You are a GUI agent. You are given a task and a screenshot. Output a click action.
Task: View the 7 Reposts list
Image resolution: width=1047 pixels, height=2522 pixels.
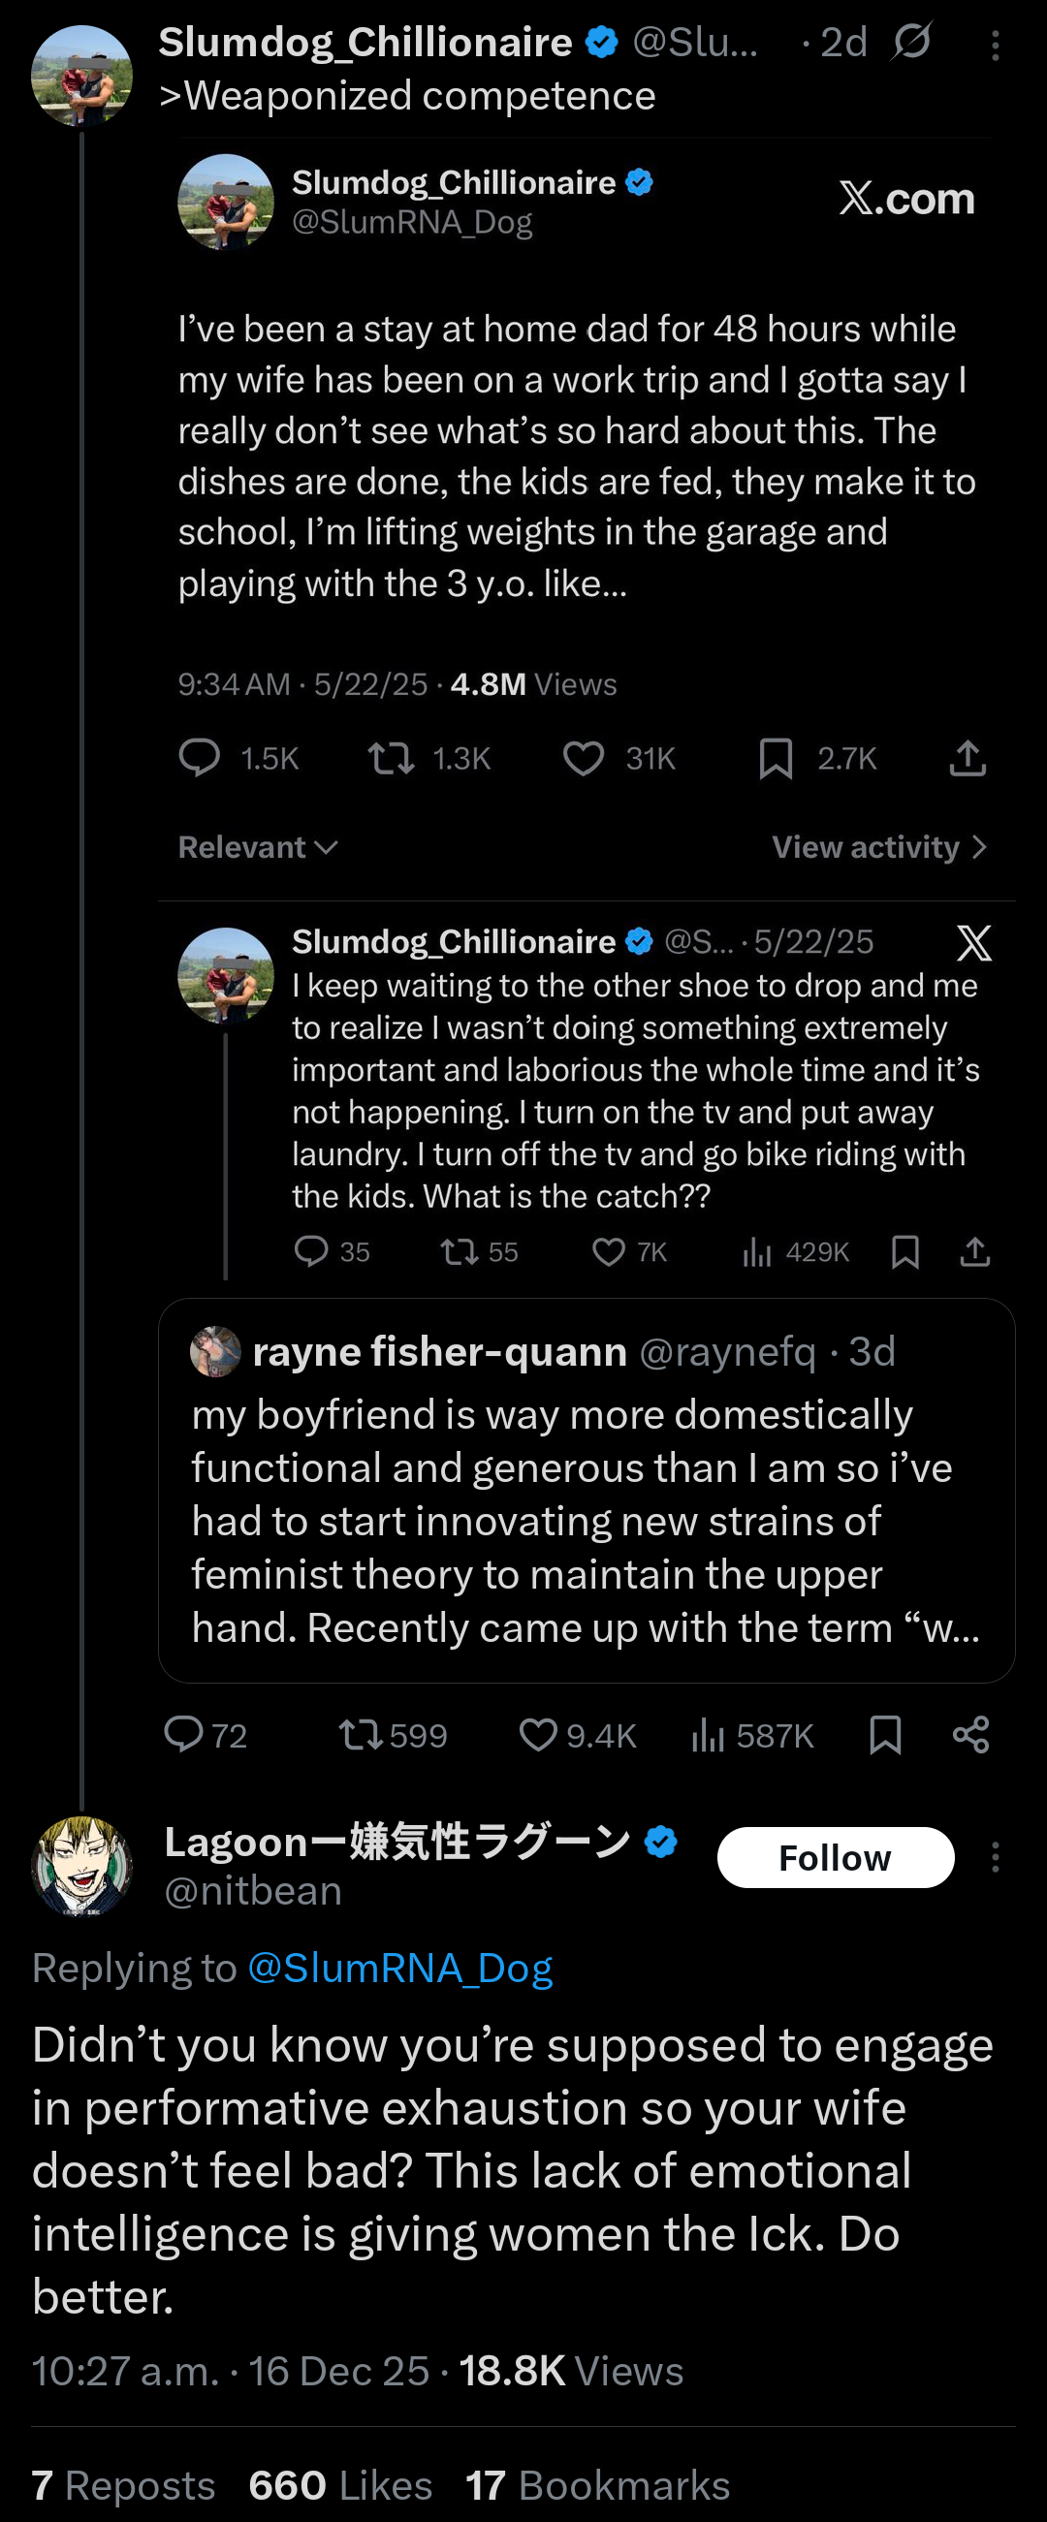[x=123, y=2485]
